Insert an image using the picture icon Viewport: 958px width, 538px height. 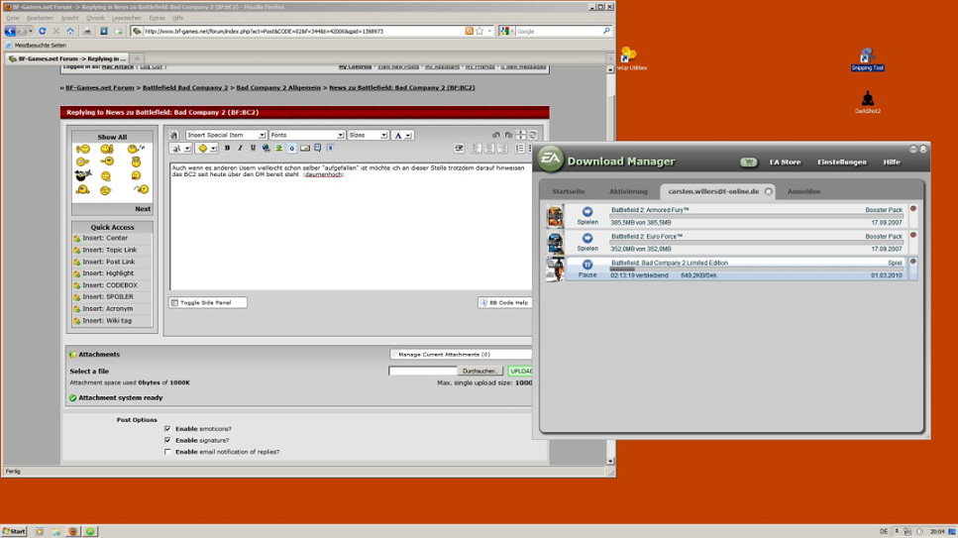click(x=278, y=148)
